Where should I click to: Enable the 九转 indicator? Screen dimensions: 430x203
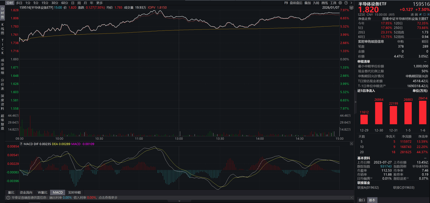(x=316, y=3)
